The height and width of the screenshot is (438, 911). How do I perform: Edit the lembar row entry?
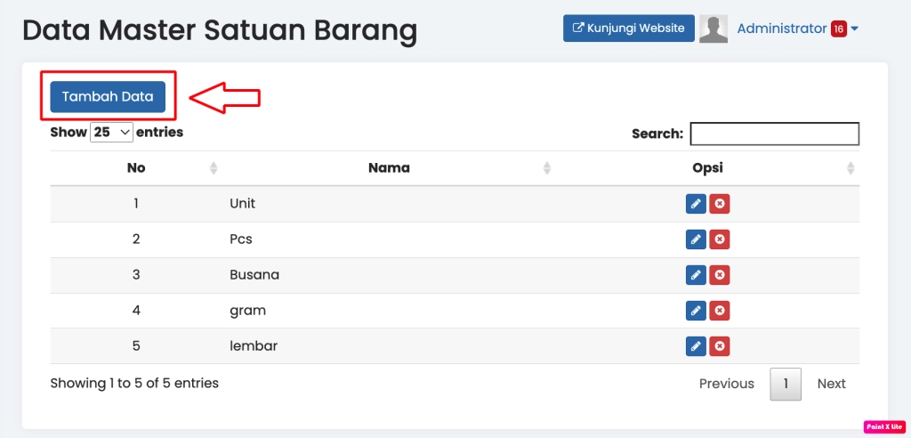point(696,346)
